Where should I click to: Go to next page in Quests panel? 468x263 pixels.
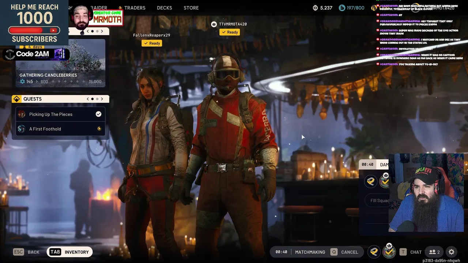coord(102,99)
